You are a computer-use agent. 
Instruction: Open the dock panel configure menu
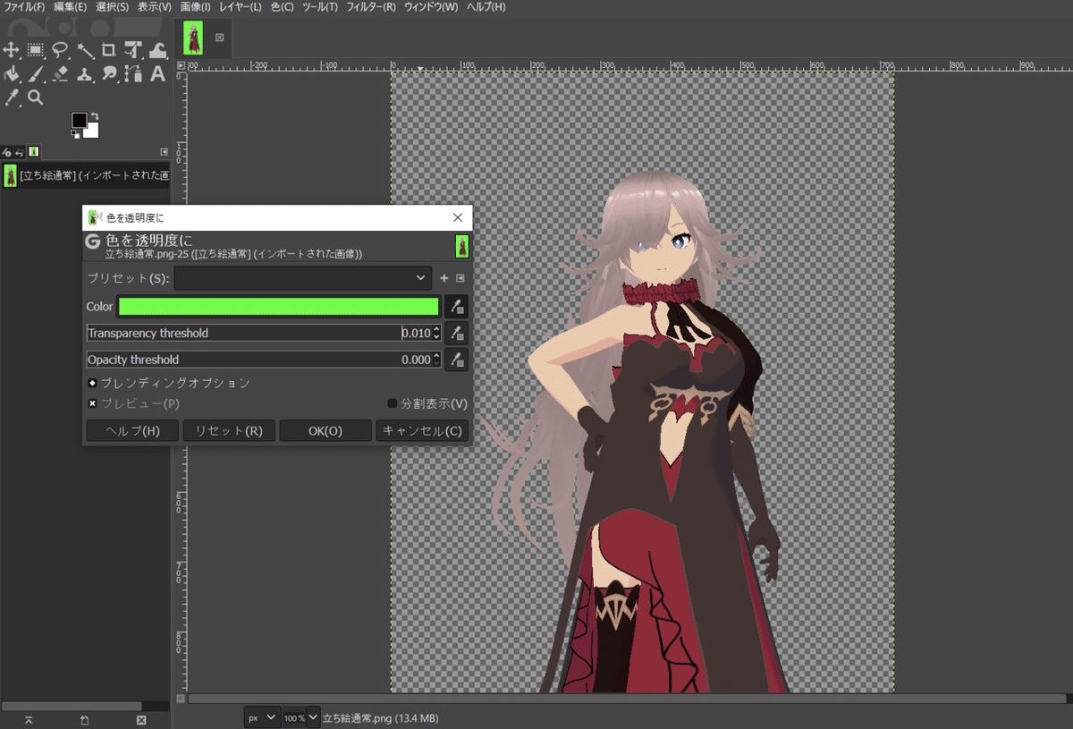pyautogui.click(x=164, y=152)
